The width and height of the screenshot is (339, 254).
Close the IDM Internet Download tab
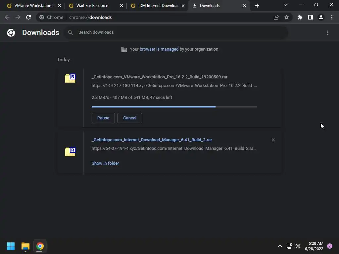point(183,6)
